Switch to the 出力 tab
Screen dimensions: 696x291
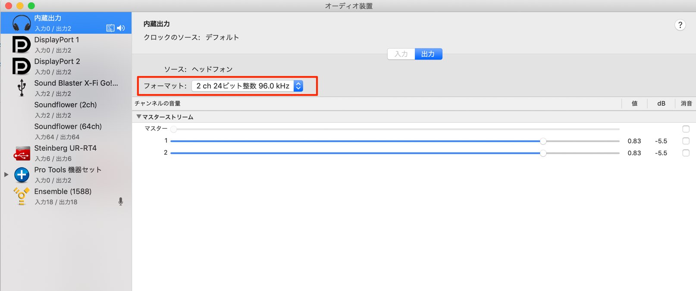(x=428, y=54)
